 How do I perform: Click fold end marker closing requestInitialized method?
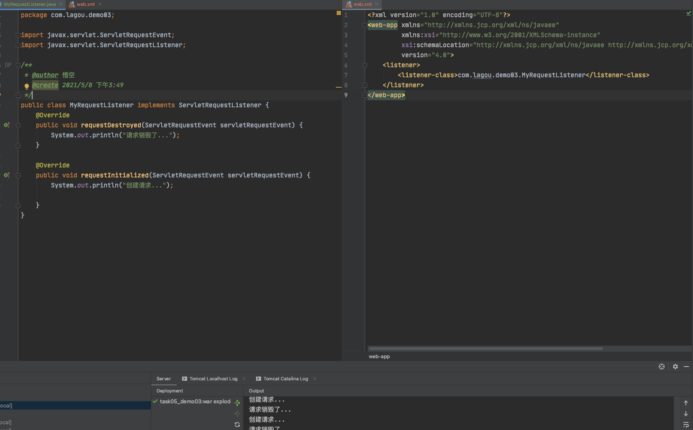point(18,205)
